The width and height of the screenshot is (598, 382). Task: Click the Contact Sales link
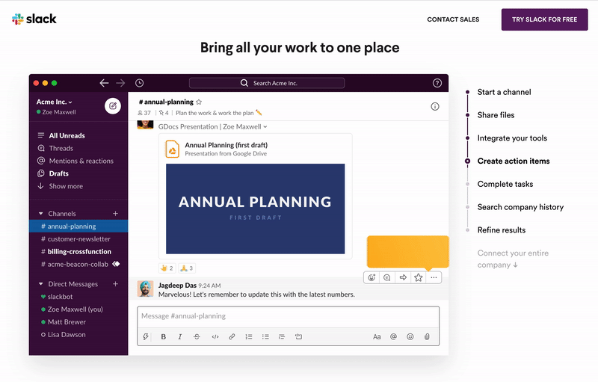pos(453,19)
